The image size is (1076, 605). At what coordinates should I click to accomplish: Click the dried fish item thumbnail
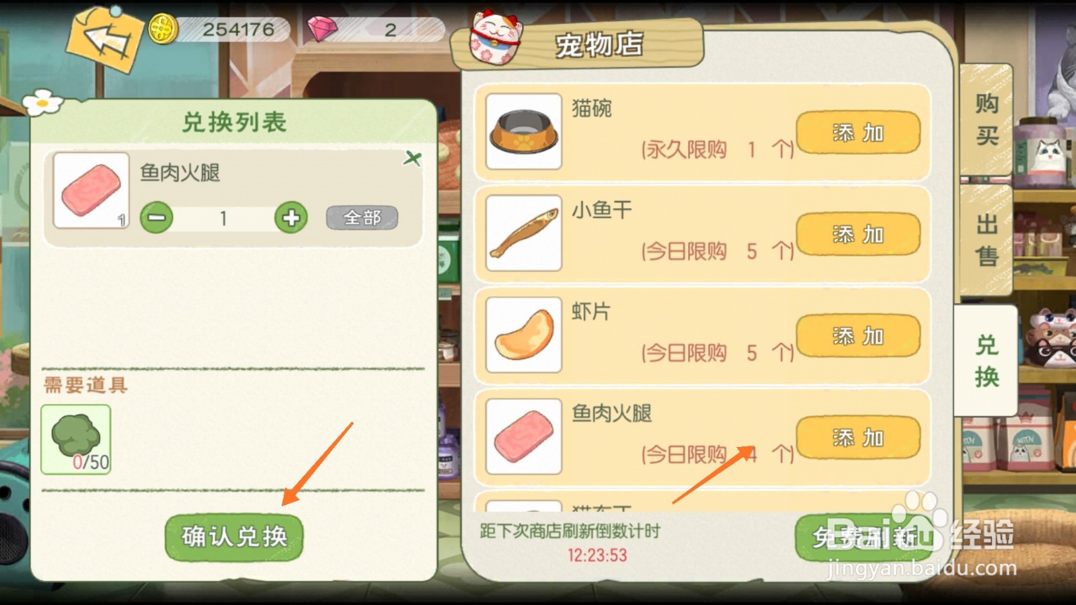[x=524, y=233]
